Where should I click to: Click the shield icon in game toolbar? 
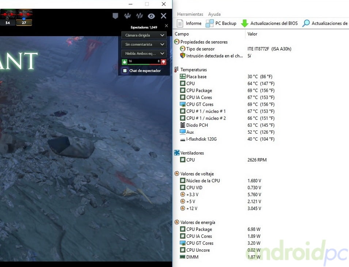point(115,16)
